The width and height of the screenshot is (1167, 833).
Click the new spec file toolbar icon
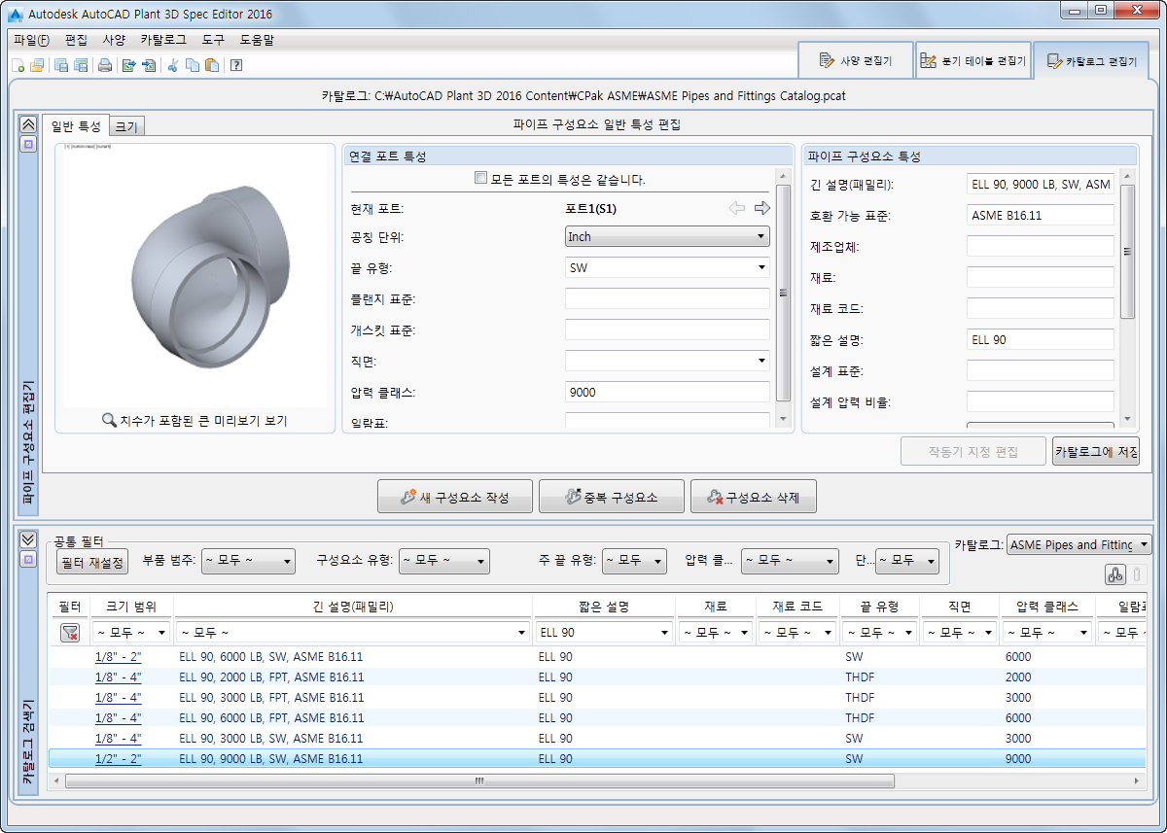click(x=18, y=65)
